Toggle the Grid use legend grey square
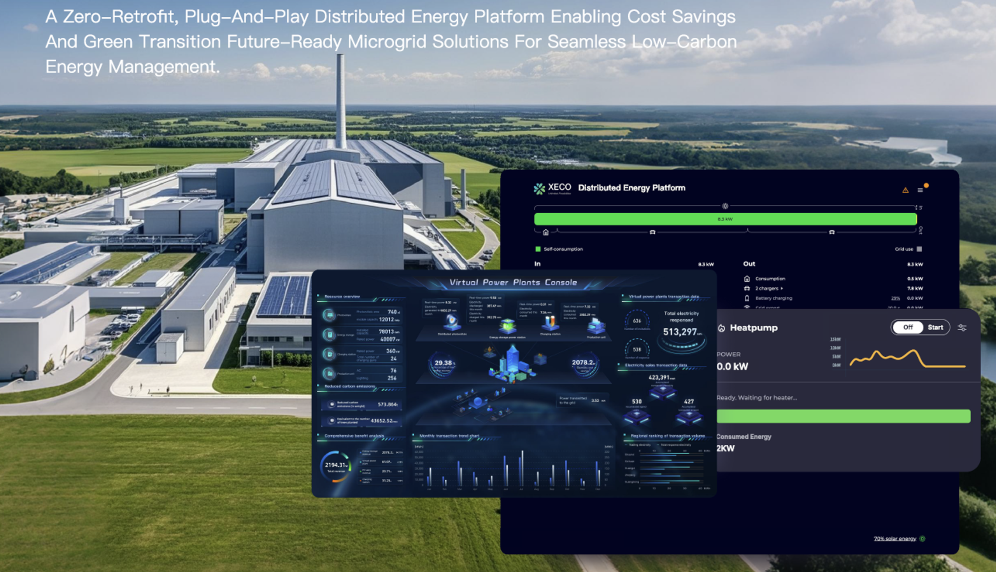Viewport: 996px width, 572px height. tap(919, 249)
